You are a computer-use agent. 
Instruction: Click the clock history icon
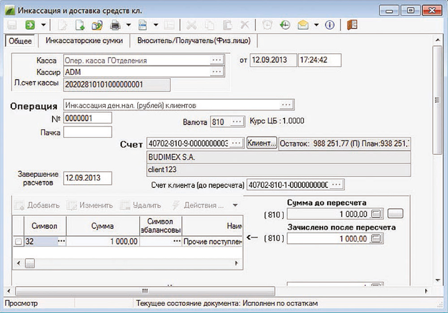click(x=284, y=25)
